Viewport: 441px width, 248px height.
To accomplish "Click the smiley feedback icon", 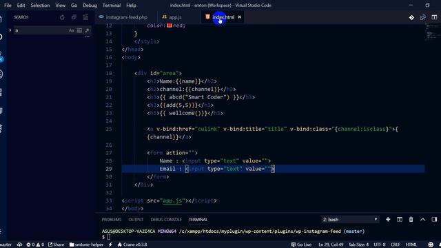I will (431, 245).
